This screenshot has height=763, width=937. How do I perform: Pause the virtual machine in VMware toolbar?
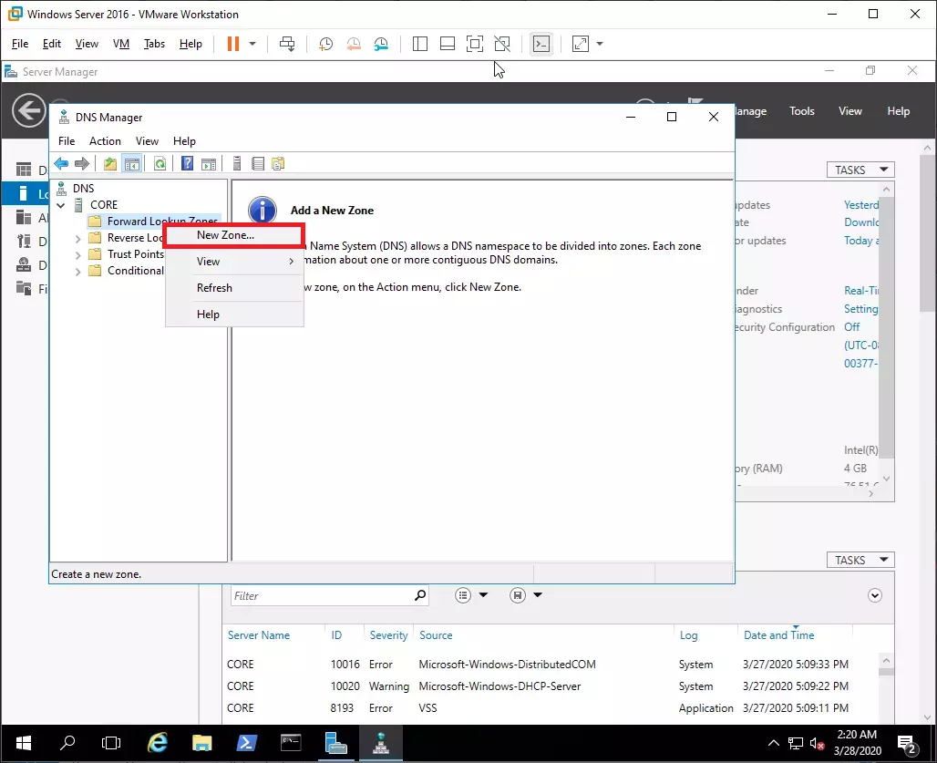pyautogui.click(x=233, y=44)
